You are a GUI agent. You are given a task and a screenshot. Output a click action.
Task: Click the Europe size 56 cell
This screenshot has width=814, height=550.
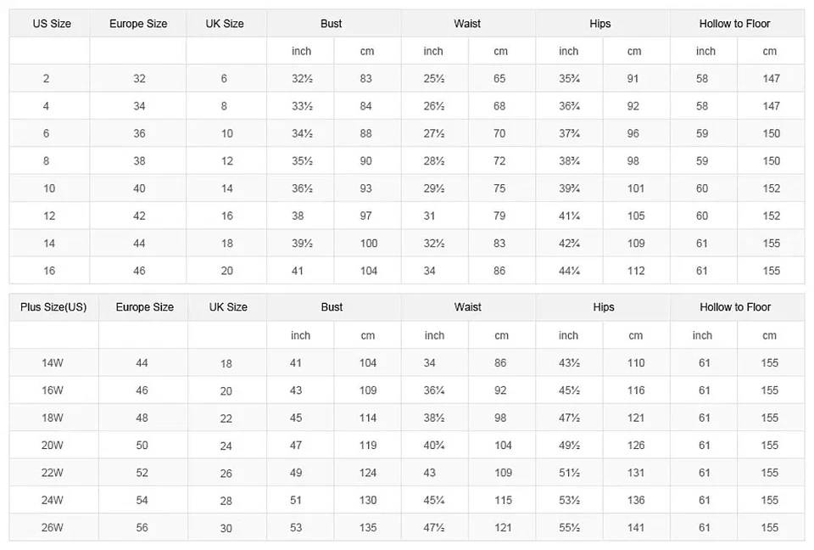tap(142, 528)
